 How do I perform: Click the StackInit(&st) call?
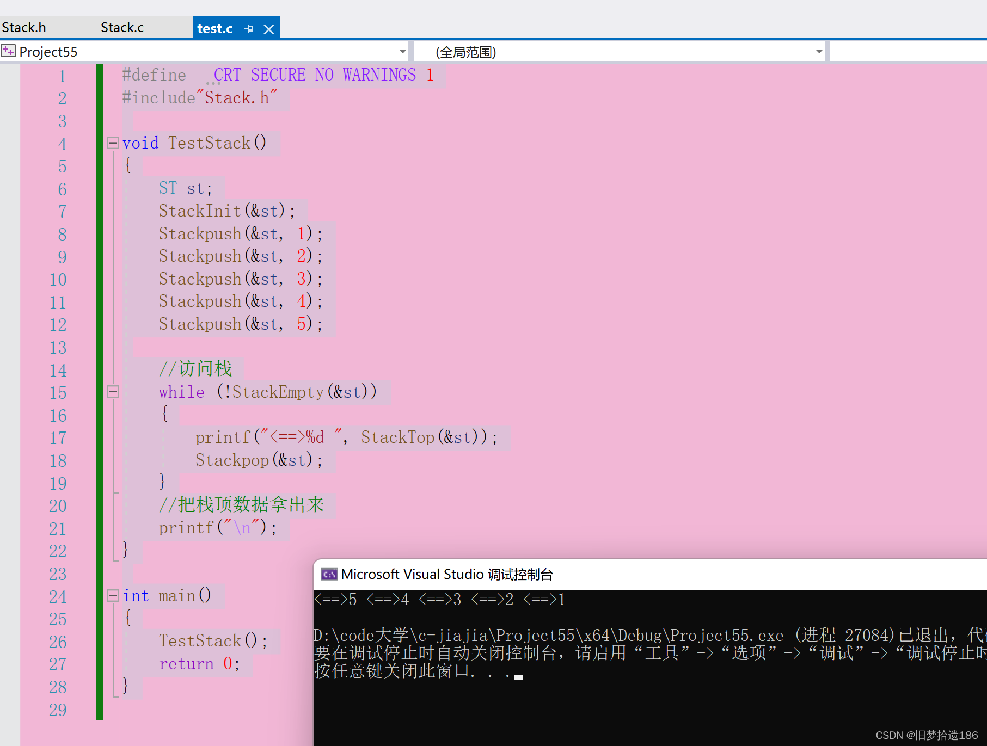226,211
